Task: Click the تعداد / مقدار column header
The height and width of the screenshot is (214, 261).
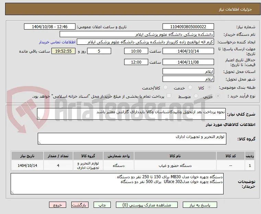Action: pos(58,156)
